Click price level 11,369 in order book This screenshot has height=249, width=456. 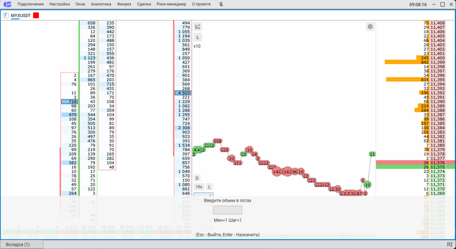pos(438,193)
